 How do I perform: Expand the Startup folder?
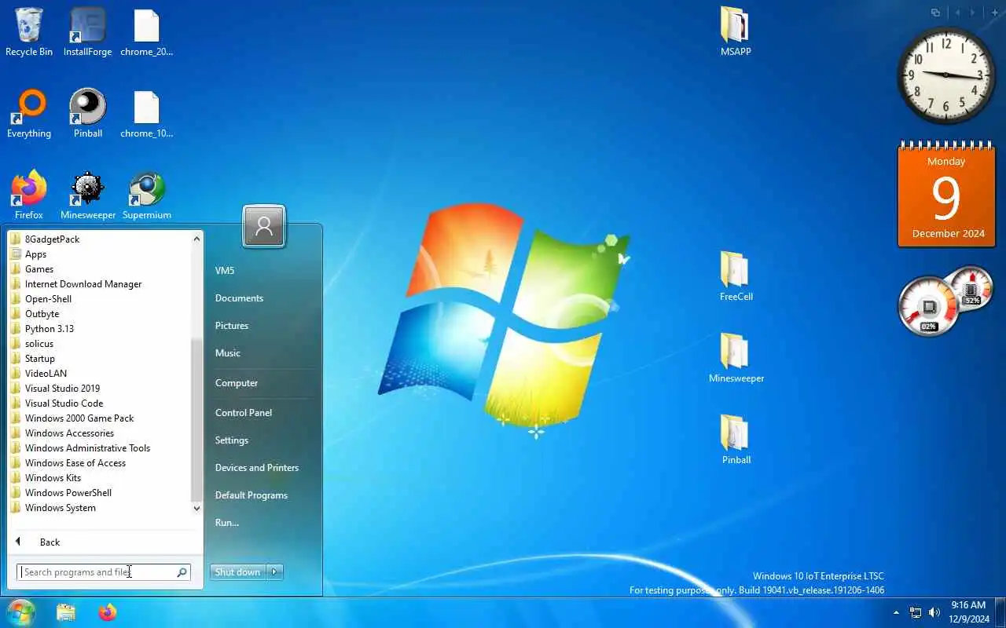99,358
